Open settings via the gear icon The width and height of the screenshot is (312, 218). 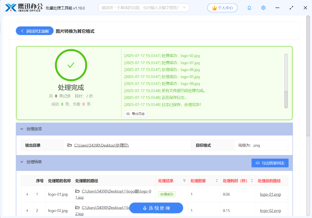263,8
